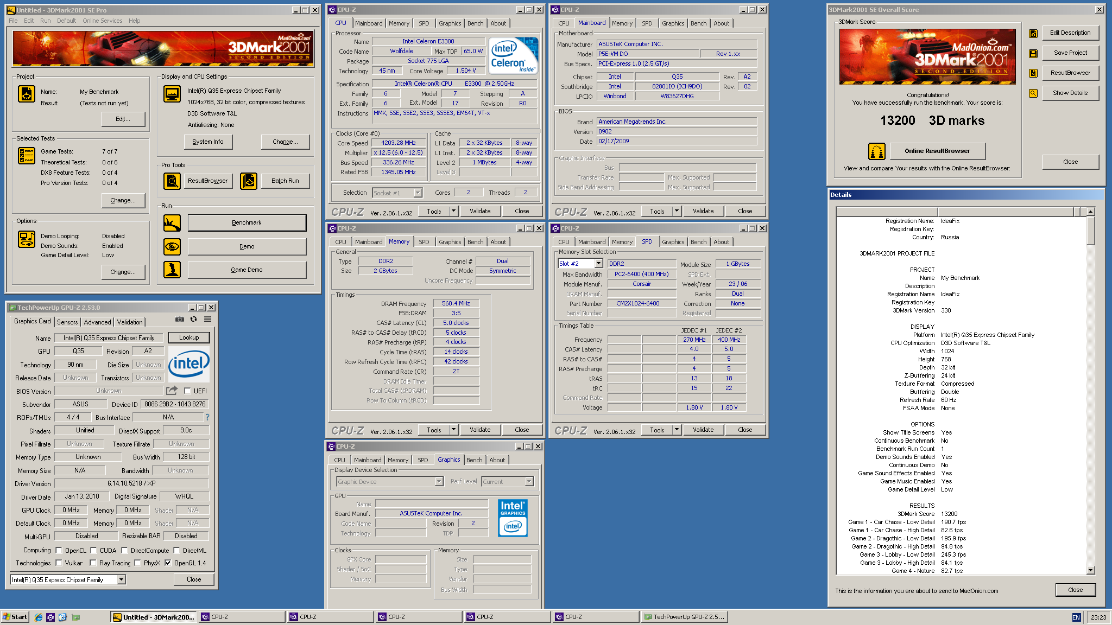Click the Options settings icon in 3DMark
1112x625 pixels.
tap(27, 239)
